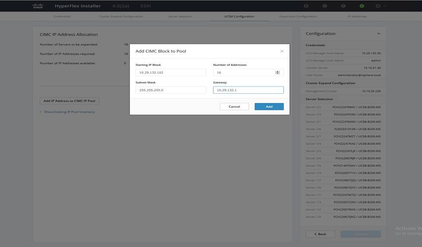Select the UCSM Configuration tab
The width and height of the screenshot is (422, 247).
click(x=239, y=16)
